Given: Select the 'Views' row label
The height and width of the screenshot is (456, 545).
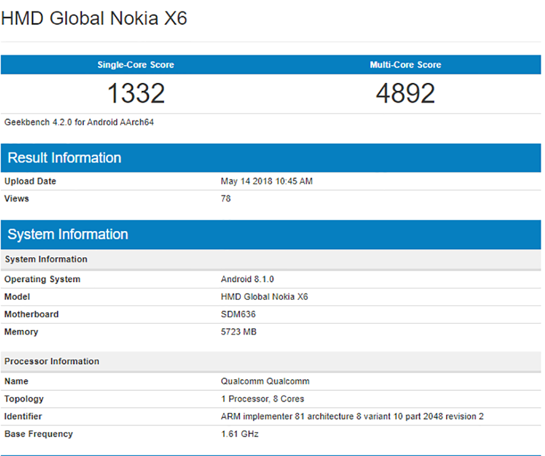Looking at the screenshot, I should pos(16,198).
